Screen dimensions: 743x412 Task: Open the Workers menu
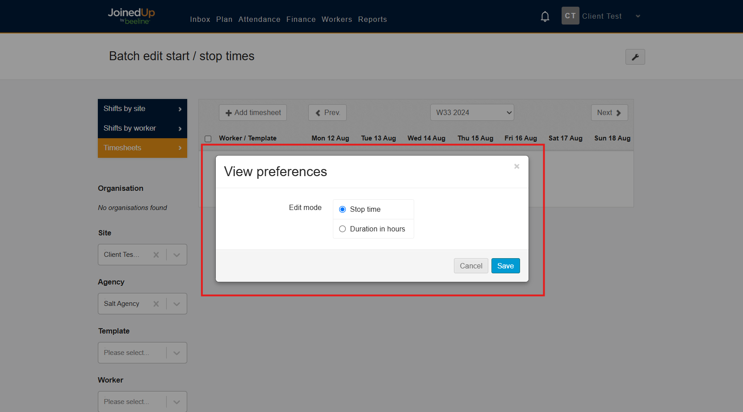[336, 19]
